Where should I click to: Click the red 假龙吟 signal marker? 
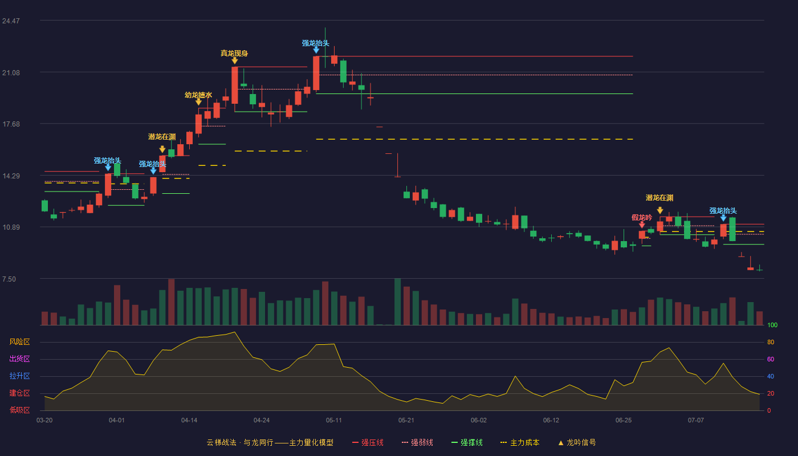642,225
